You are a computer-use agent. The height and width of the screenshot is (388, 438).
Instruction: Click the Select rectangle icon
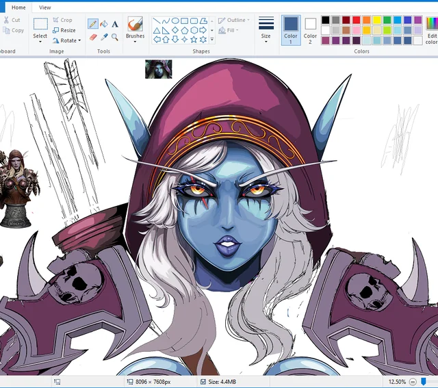click(40, 24)
